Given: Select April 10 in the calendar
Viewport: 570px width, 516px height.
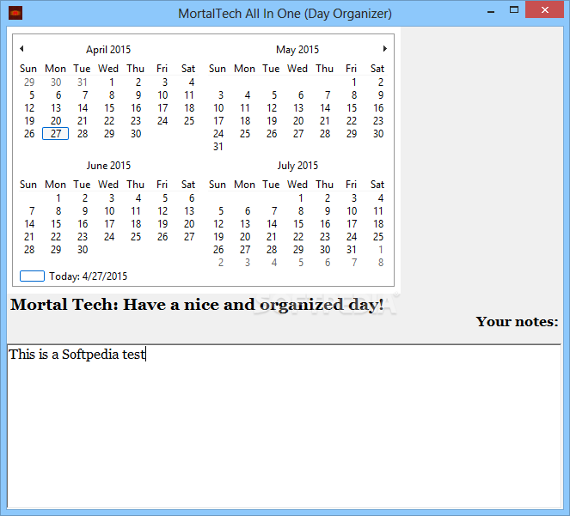Looking at the screenshot, I should coord(162,95).
